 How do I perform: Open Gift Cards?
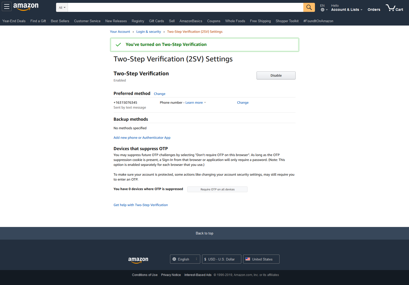(157, 21)
